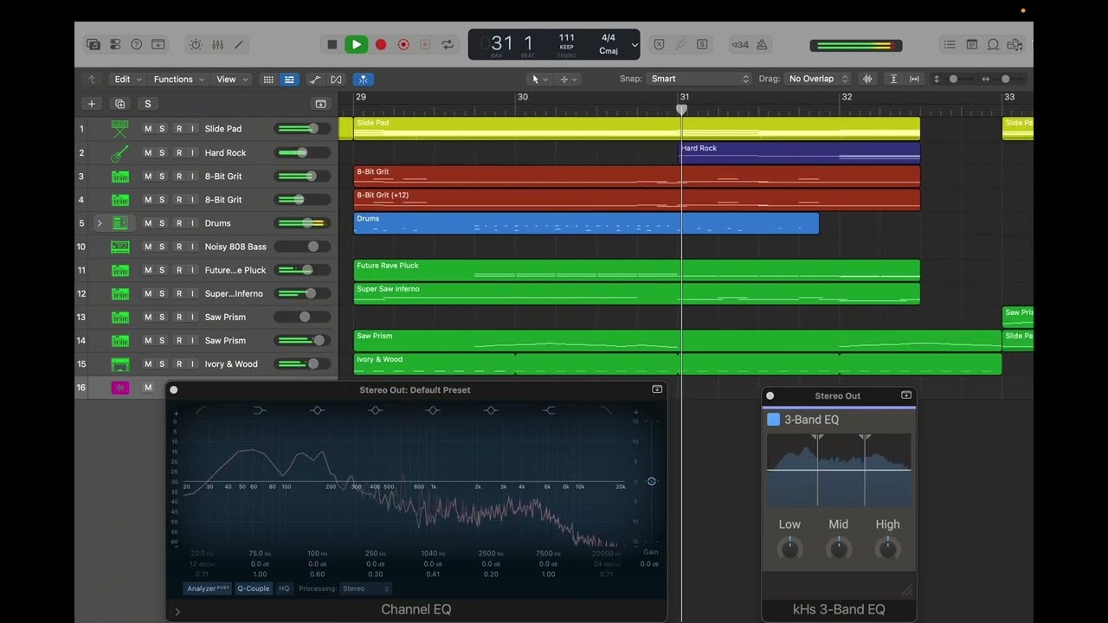Open the Library panel icon
1108x623 pixels.
coord(93,45)
